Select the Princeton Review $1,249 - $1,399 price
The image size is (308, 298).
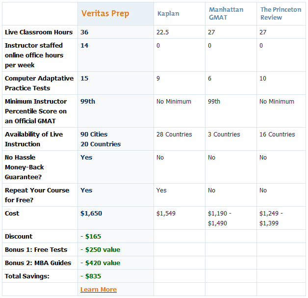tap(271, 218)
